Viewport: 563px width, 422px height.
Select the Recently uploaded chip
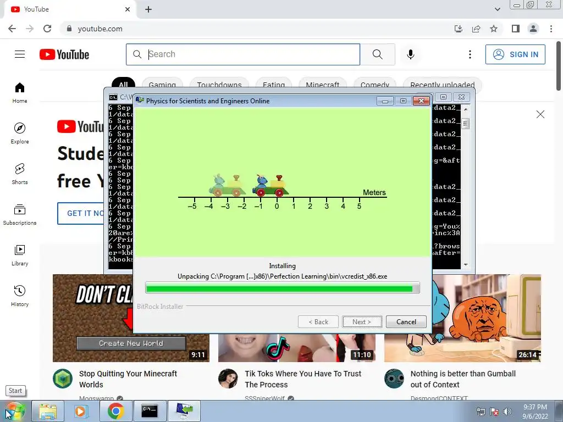tap(443, 84)
